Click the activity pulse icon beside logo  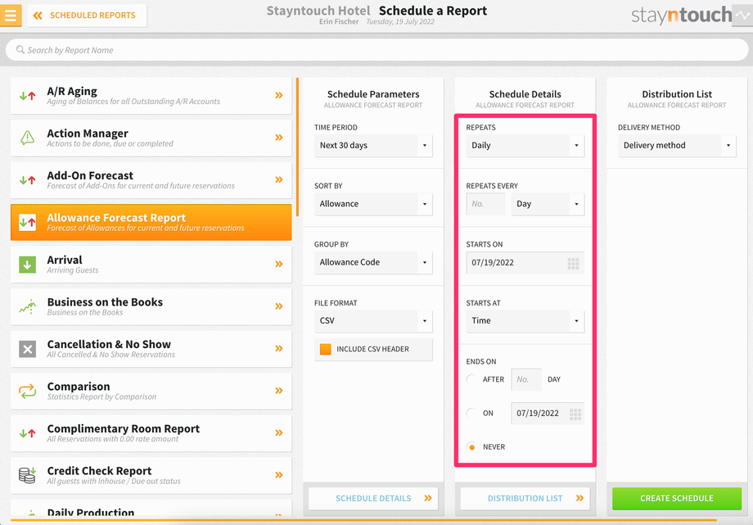(x=742, y=16)
